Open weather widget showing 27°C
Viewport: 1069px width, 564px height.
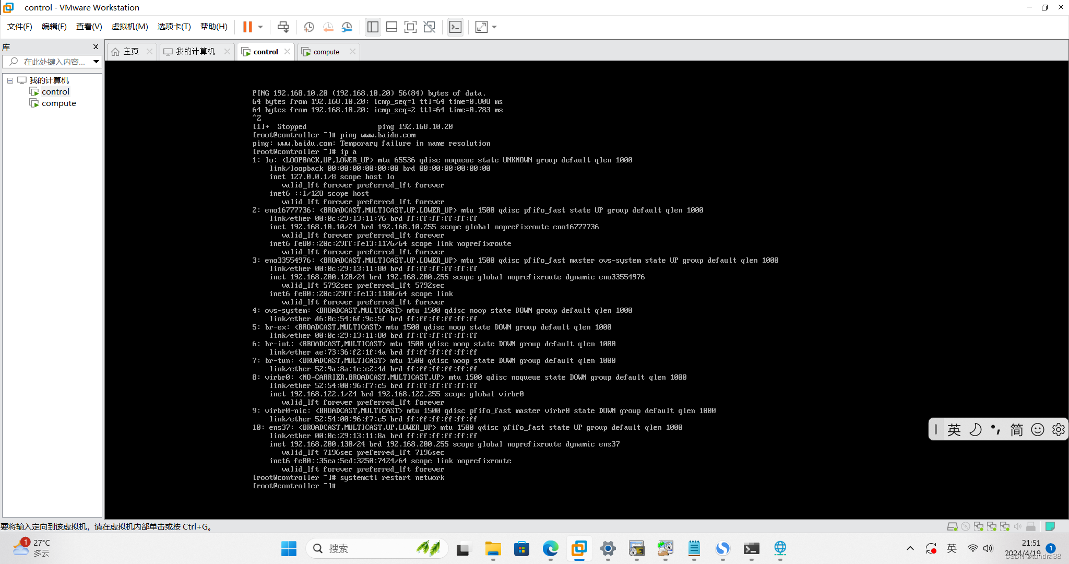click(x=31, y=548)
